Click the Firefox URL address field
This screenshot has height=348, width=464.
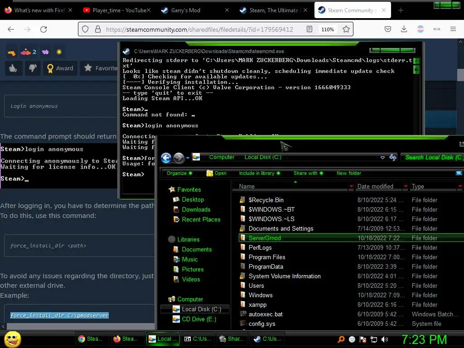tap(199, 29)
